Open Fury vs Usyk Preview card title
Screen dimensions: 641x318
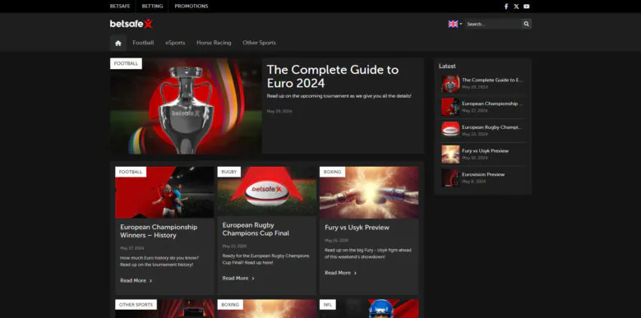coord(357,228)
